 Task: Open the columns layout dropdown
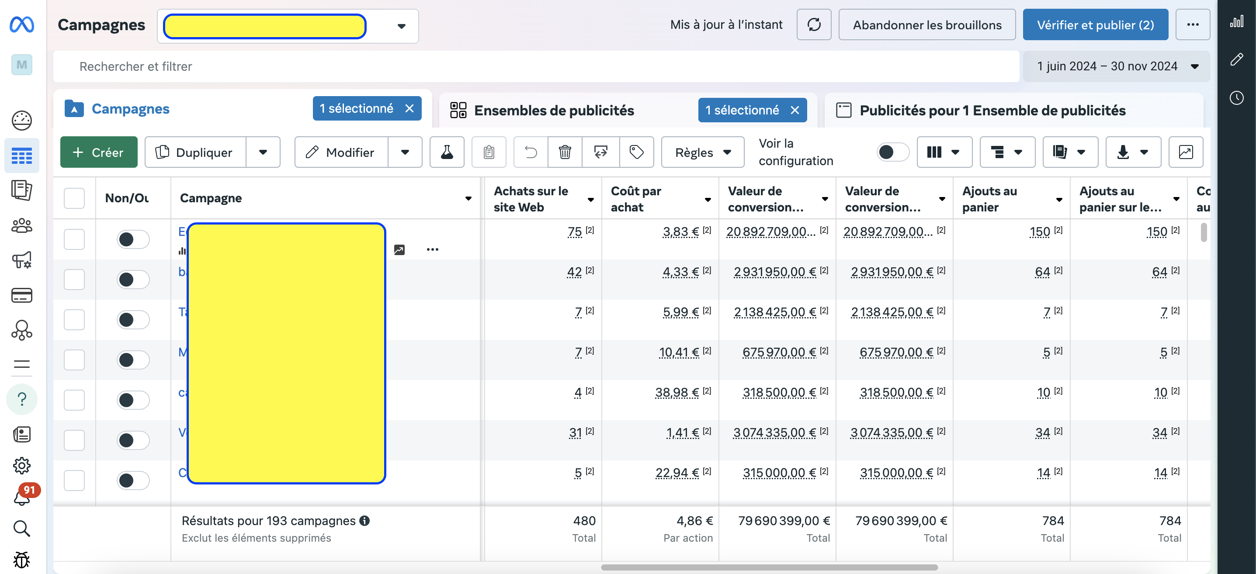pyautogui.click(x=944, y=152)
